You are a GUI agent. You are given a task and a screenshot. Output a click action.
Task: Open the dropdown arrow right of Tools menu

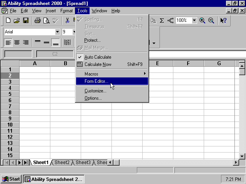pyautogui.click(x=154, y=43)
